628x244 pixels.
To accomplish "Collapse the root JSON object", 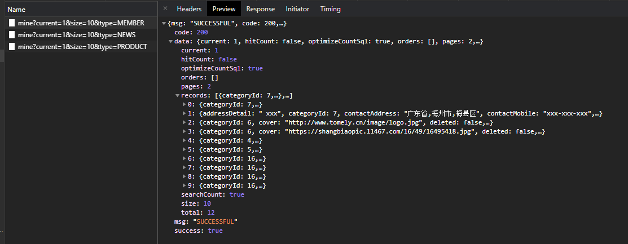I will click(164, 24).
